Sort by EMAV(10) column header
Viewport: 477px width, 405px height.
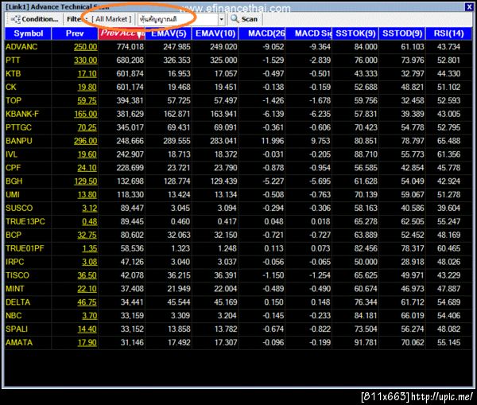(x=215, y=33)
